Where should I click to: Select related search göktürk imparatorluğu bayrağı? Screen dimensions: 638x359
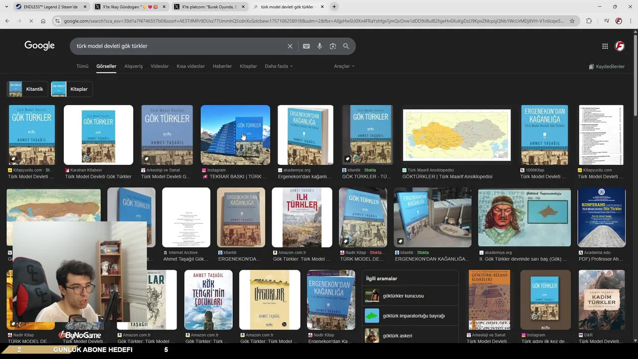pos(410,316)
